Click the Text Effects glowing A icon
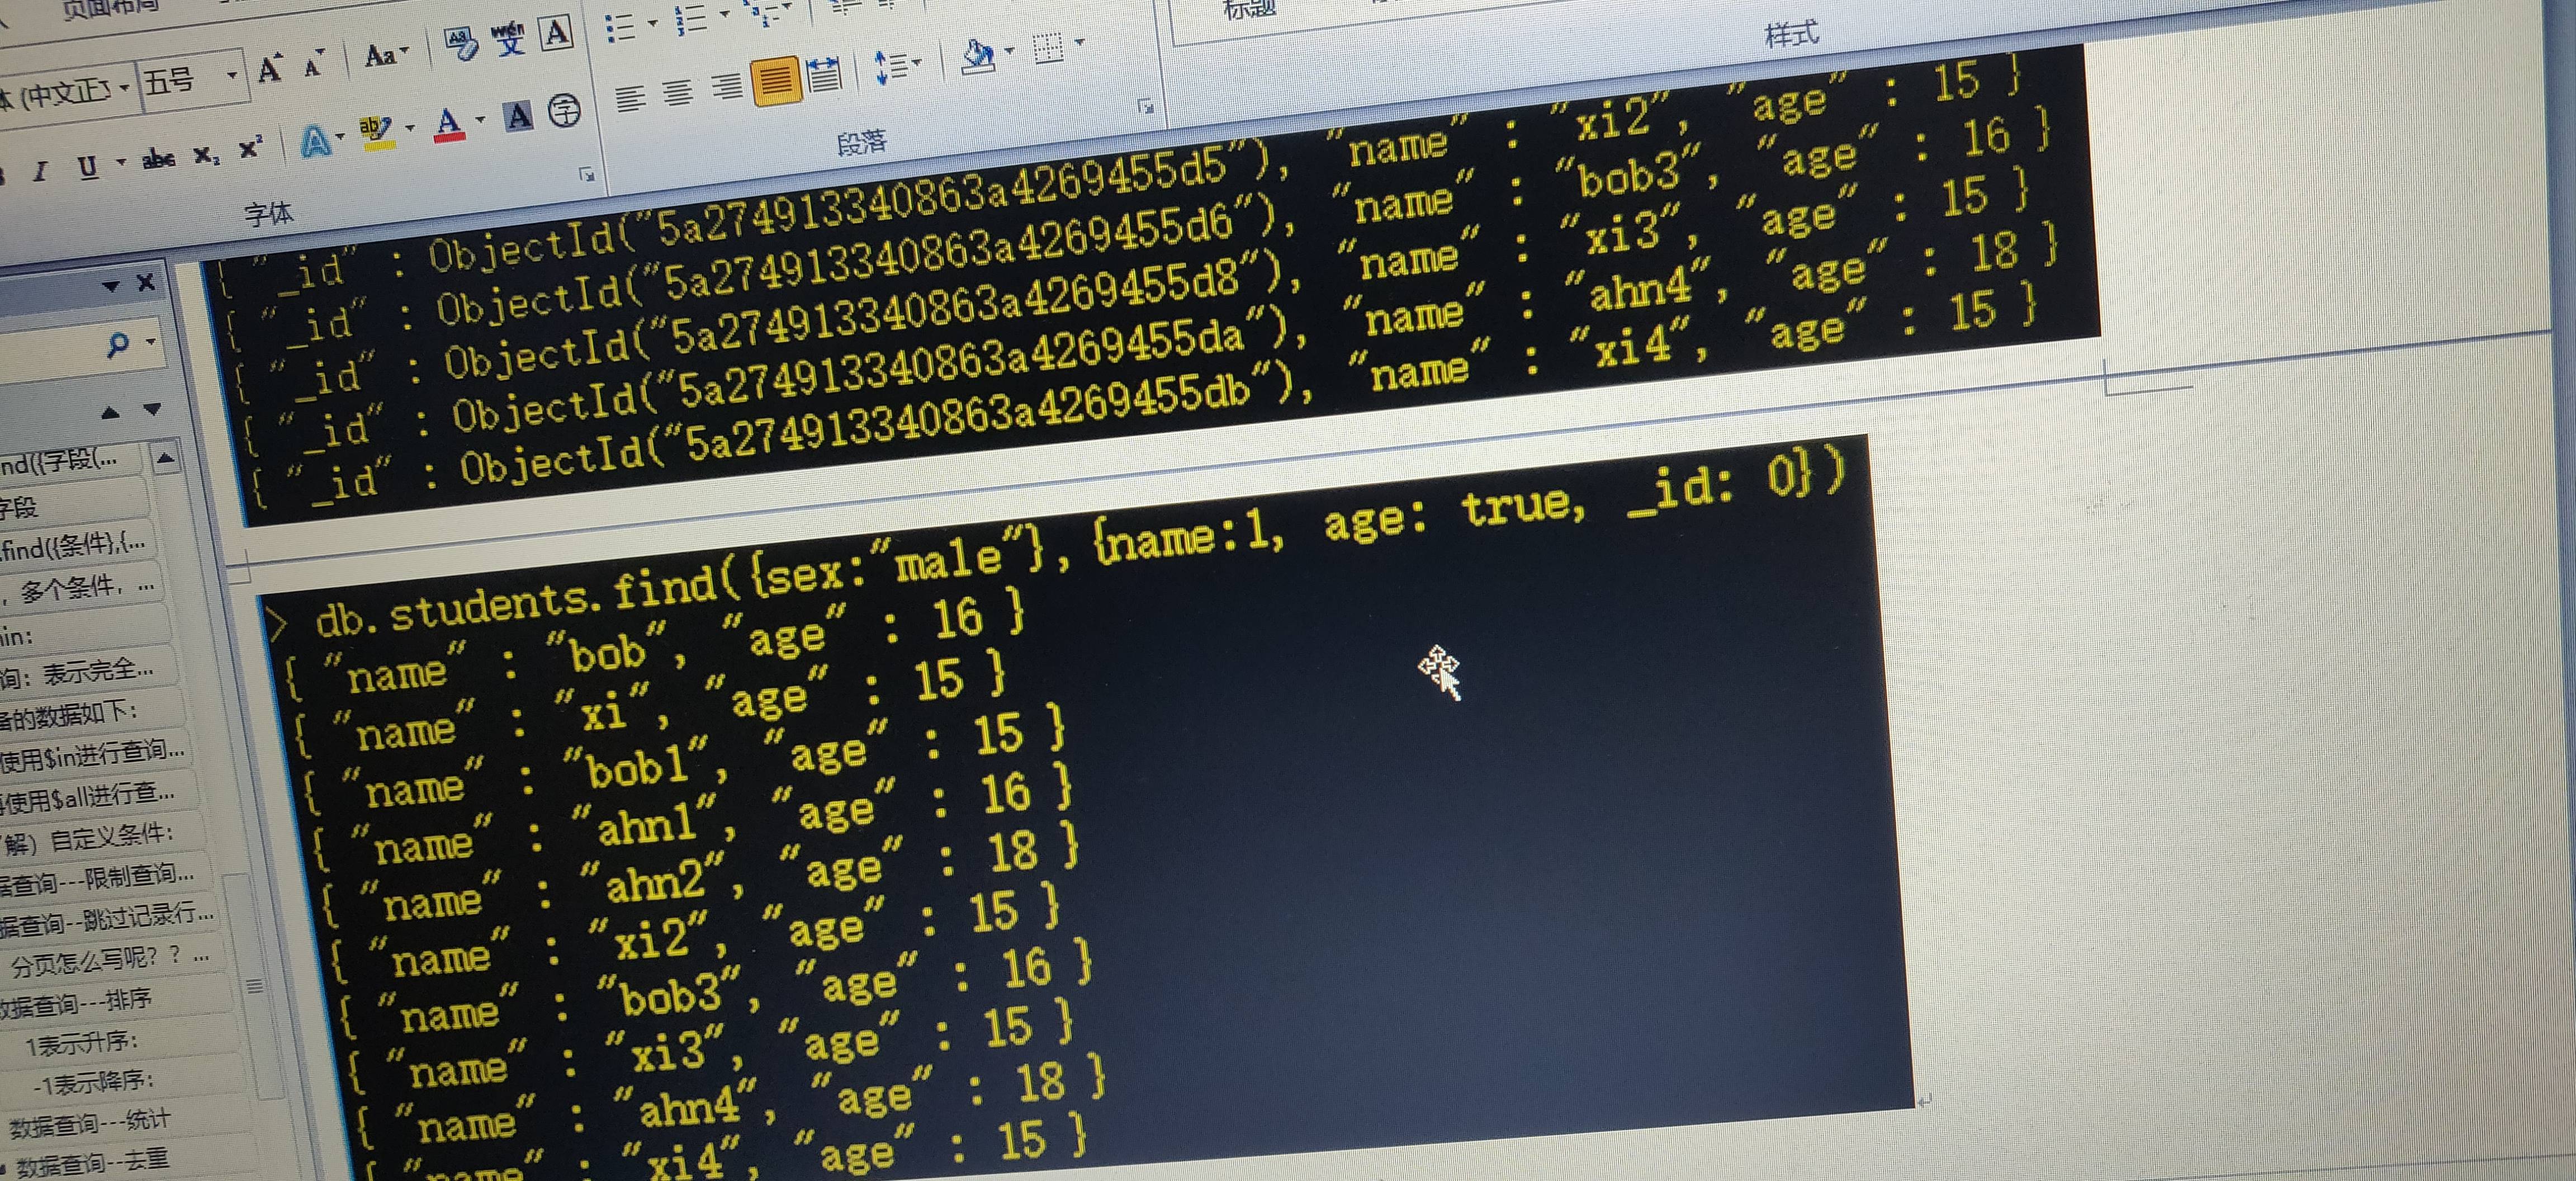The image size is (2576, 1181). coord(316,142)
